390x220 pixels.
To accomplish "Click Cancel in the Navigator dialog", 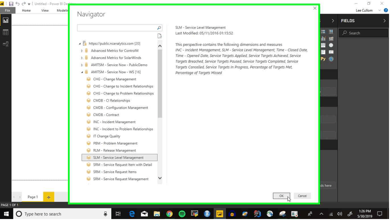I will [302, 196].
